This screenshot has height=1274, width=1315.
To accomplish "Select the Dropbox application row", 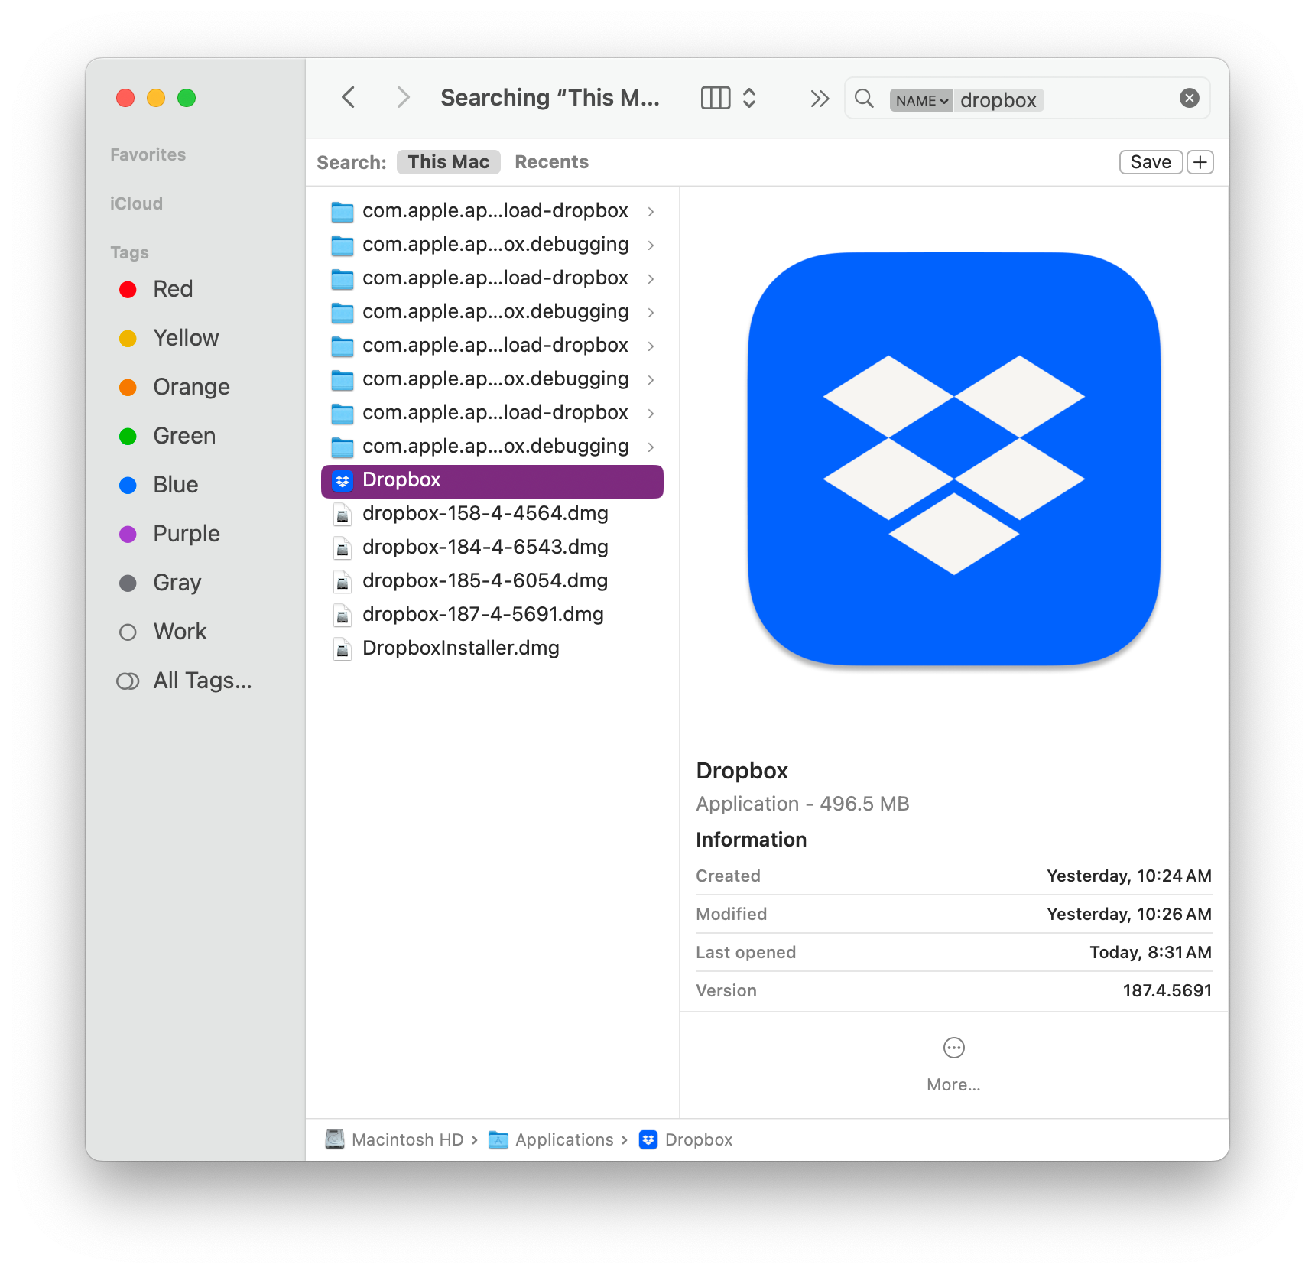I will 492,481.
